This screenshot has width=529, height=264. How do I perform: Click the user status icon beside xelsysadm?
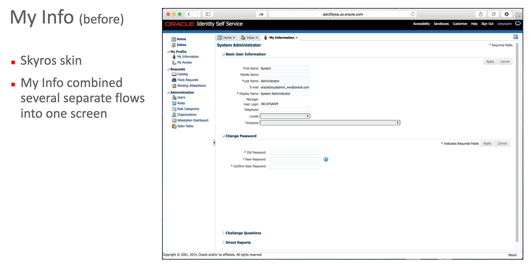coord(518,24)
